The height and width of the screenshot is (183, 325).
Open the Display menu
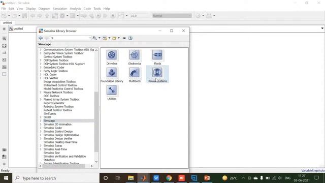(x=30, y=9)
